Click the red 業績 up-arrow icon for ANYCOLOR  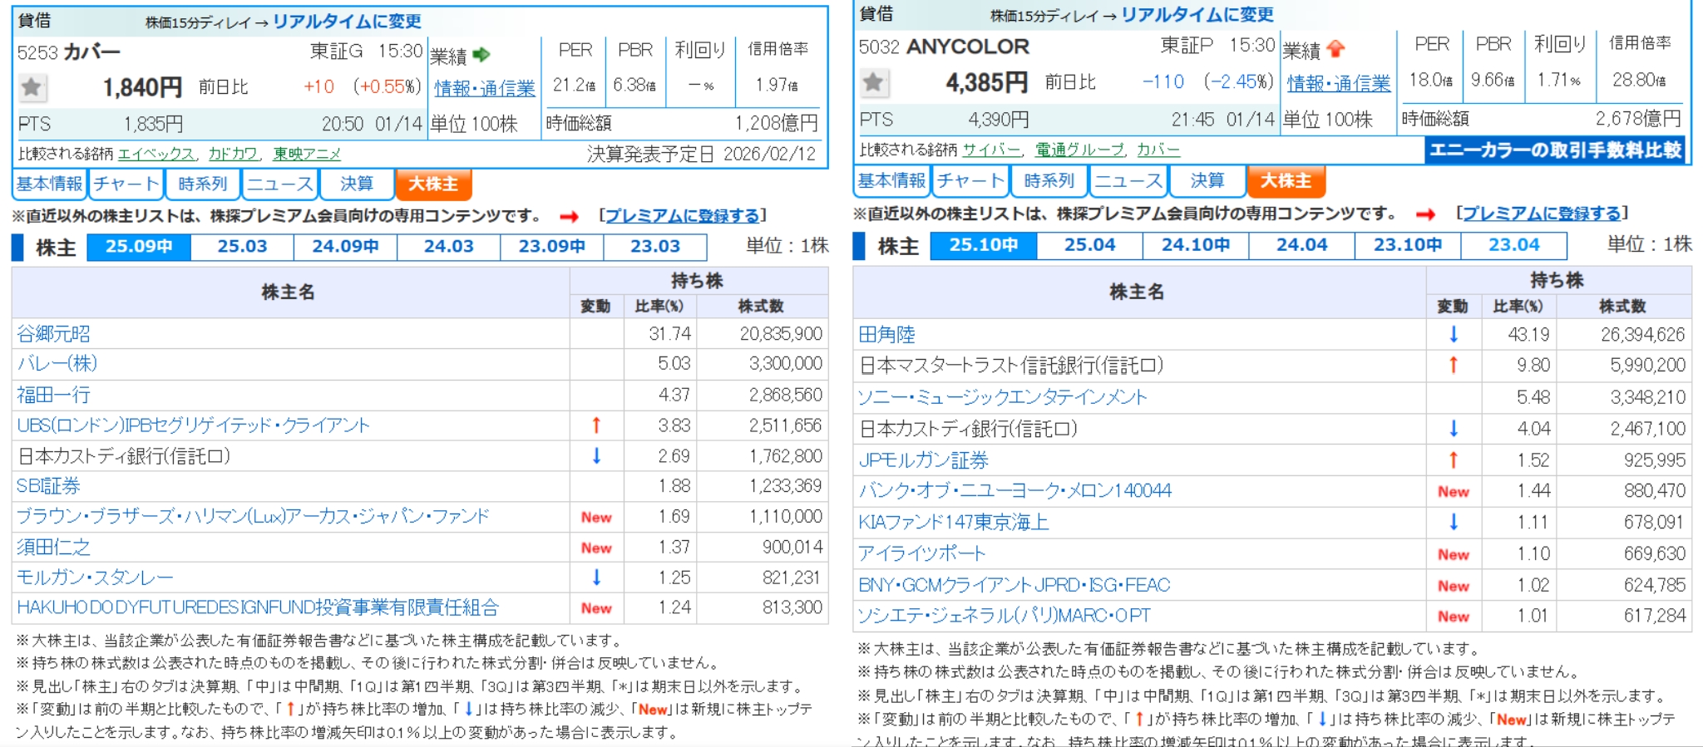click(1336, 49)
